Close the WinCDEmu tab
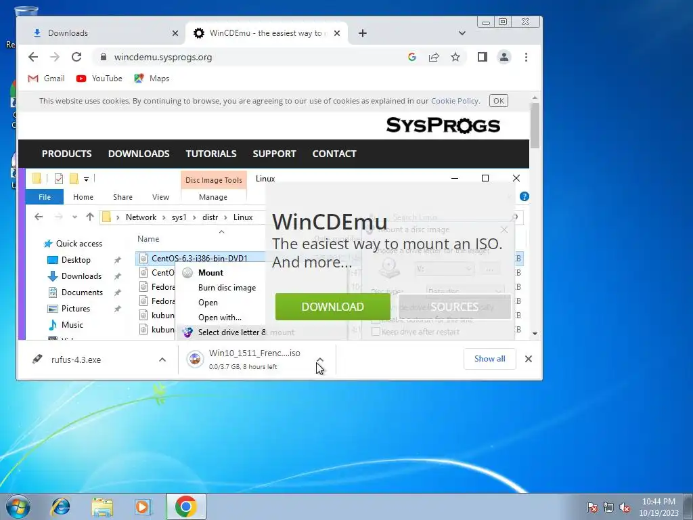This screenshot has width=693, height=520. pyautogui.click(x=337, y=33)
